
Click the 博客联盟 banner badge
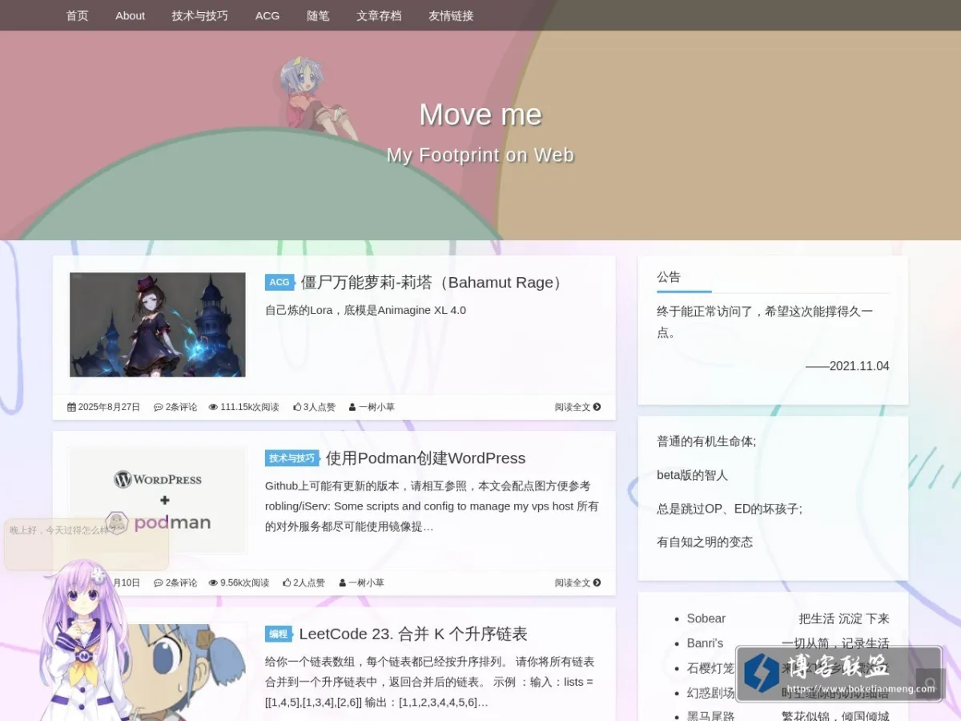point(838,674)
